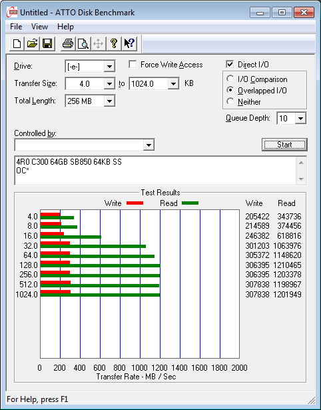Click the ATTO application icon in title bar
Image resolution: width=321 pixels, height=410 pixels.
pyautogui.click(x=12, y=12)
